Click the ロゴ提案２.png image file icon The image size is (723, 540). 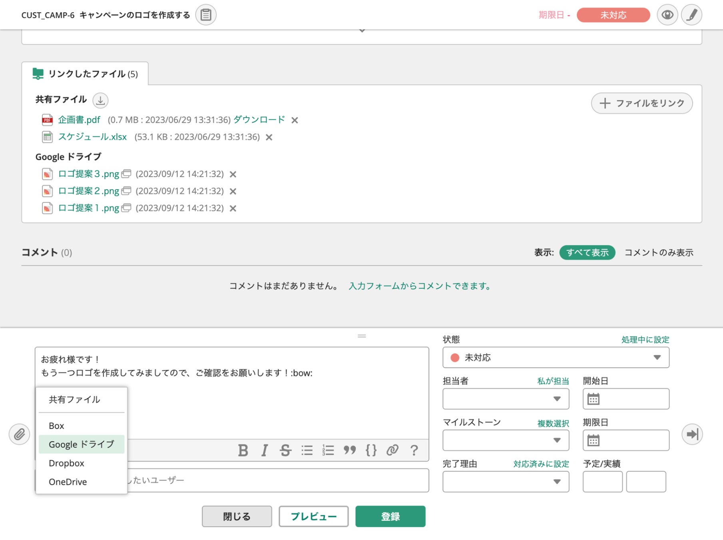pyautogui.click(x=48, y=191)
